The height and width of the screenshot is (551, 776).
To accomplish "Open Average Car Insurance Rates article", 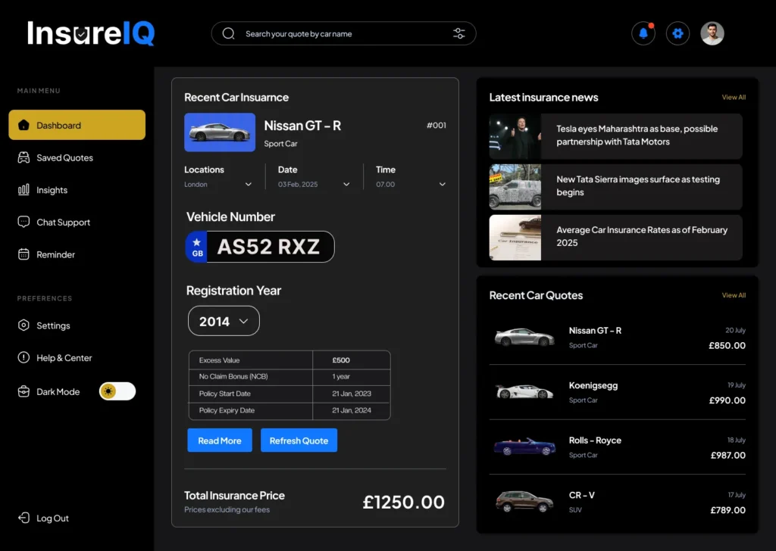I will click(x=615, y=237).
